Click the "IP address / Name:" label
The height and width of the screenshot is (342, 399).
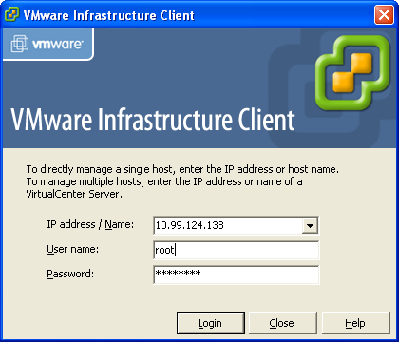(90, 225)
